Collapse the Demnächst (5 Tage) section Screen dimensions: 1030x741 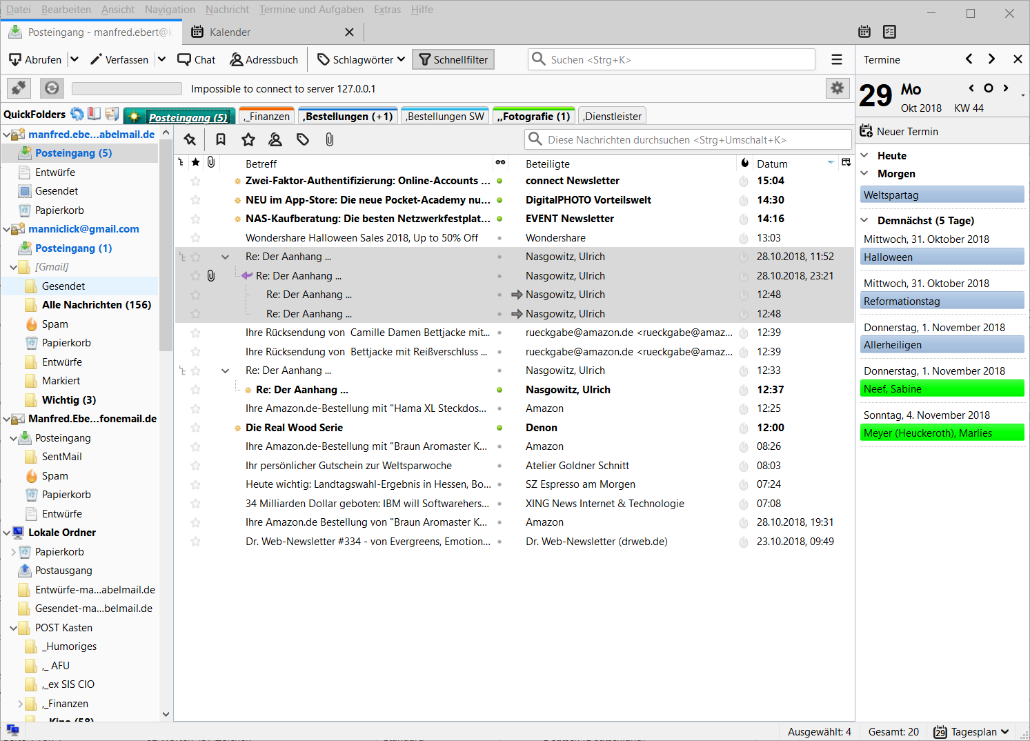865,221
